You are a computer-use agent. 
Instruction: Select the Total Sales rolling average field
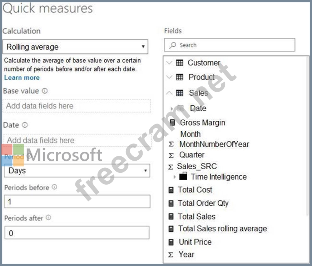pyautogui.click(x=222, y=229)
